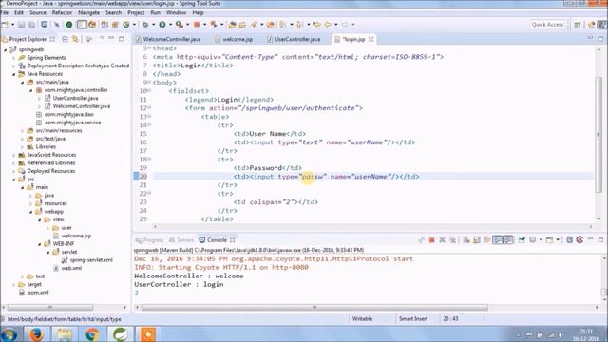Screen dimensions: 608x342
Task: Toggle Link with Editor in Project Explorer
Action: click(75, 39)
